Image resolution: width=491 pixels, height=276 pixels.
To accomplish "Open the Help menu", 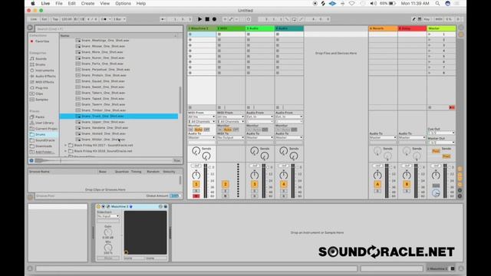I will coord(141,3).
